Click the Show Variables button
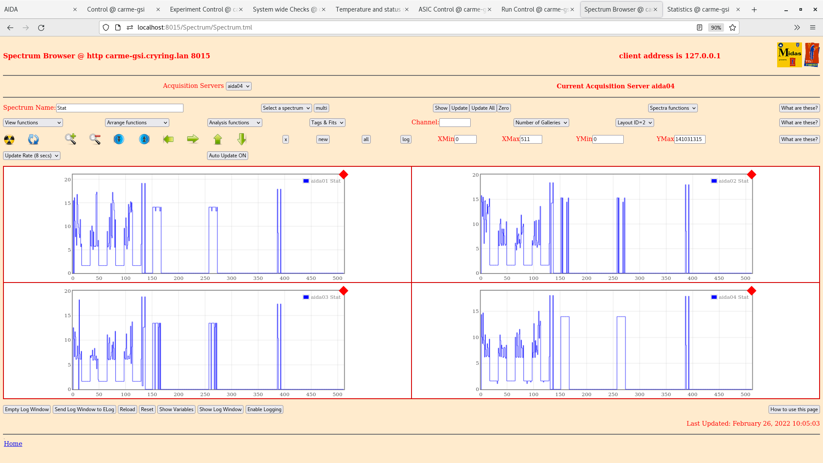 [176, 409]
